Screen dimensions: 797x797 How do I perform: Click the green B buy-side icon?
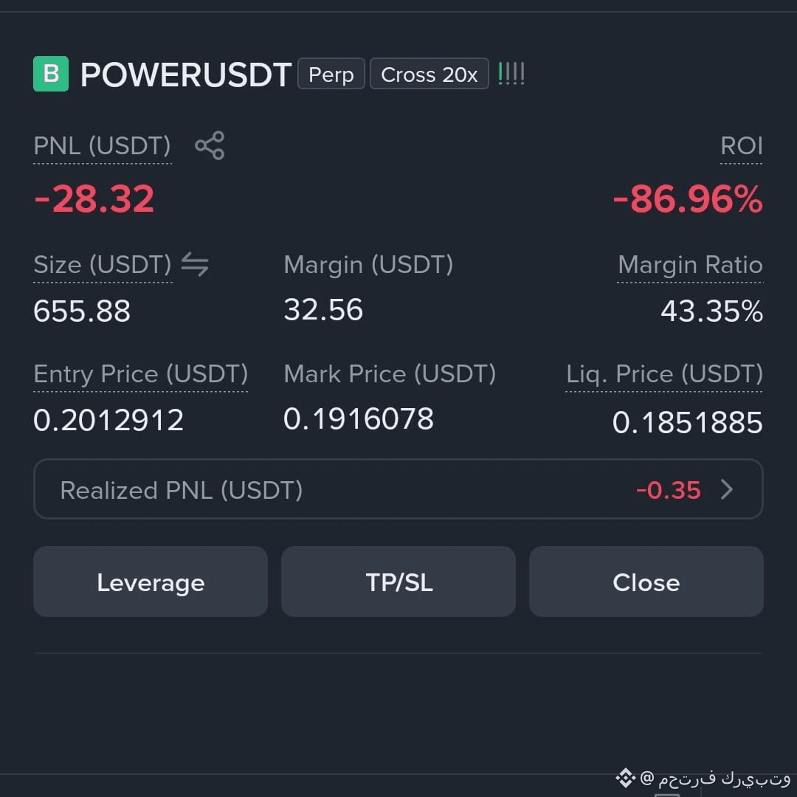click(x=51, y=74)
